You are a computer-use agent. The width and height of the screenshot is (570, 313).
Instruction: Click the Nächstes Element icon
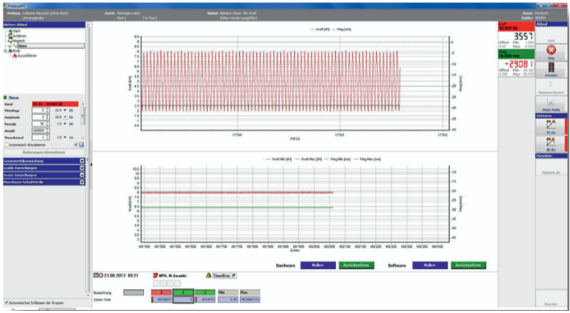(550, 86)
